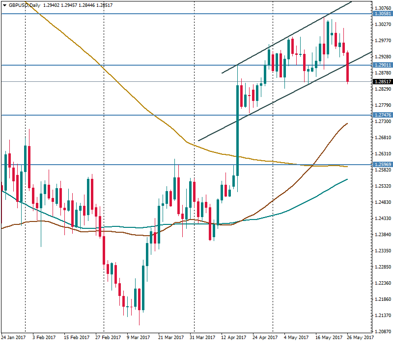Select the last red candlestick on the chart
This screenshot has height=343, width=393.
coord(347,67)
